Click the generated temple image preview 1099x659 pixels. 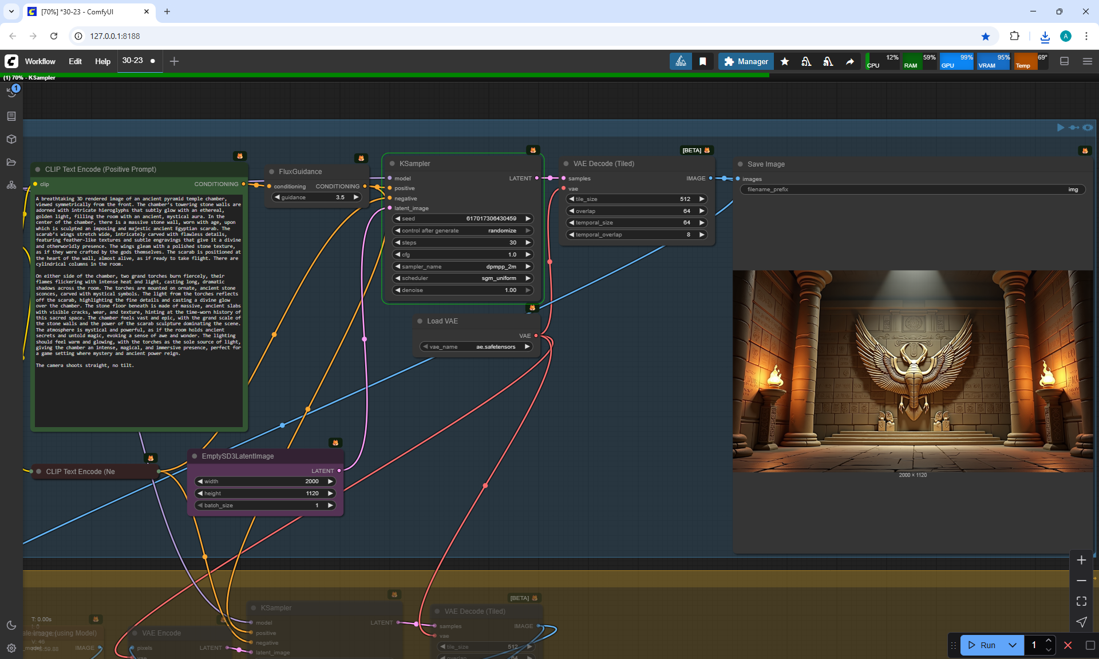click(912, 371)
